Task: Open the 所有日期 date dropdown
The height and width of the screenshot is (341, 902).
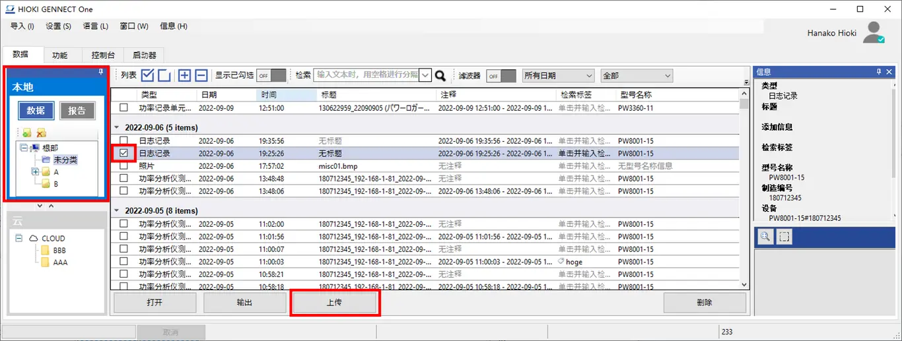Action: pyautogui.click(x=558, y=76)
